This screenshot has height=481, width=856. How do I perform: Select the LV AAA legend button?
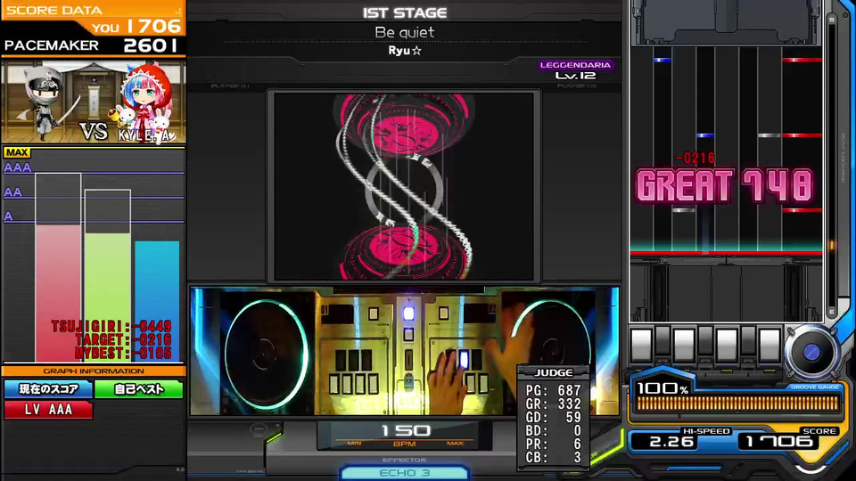pos(48,410)
